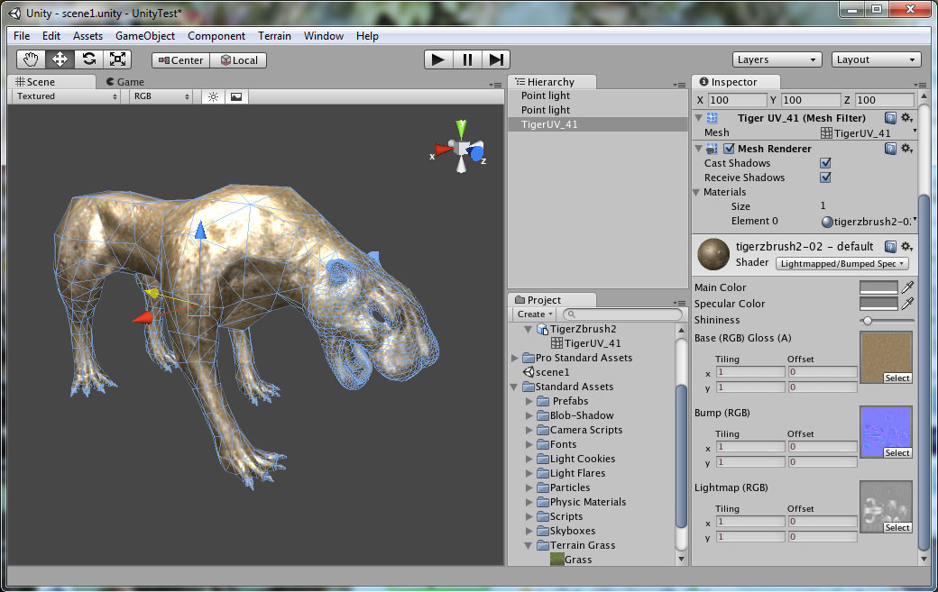This screenshot has height=592, width=938.
Task: Click the Project search field
Action: (622, 314)
